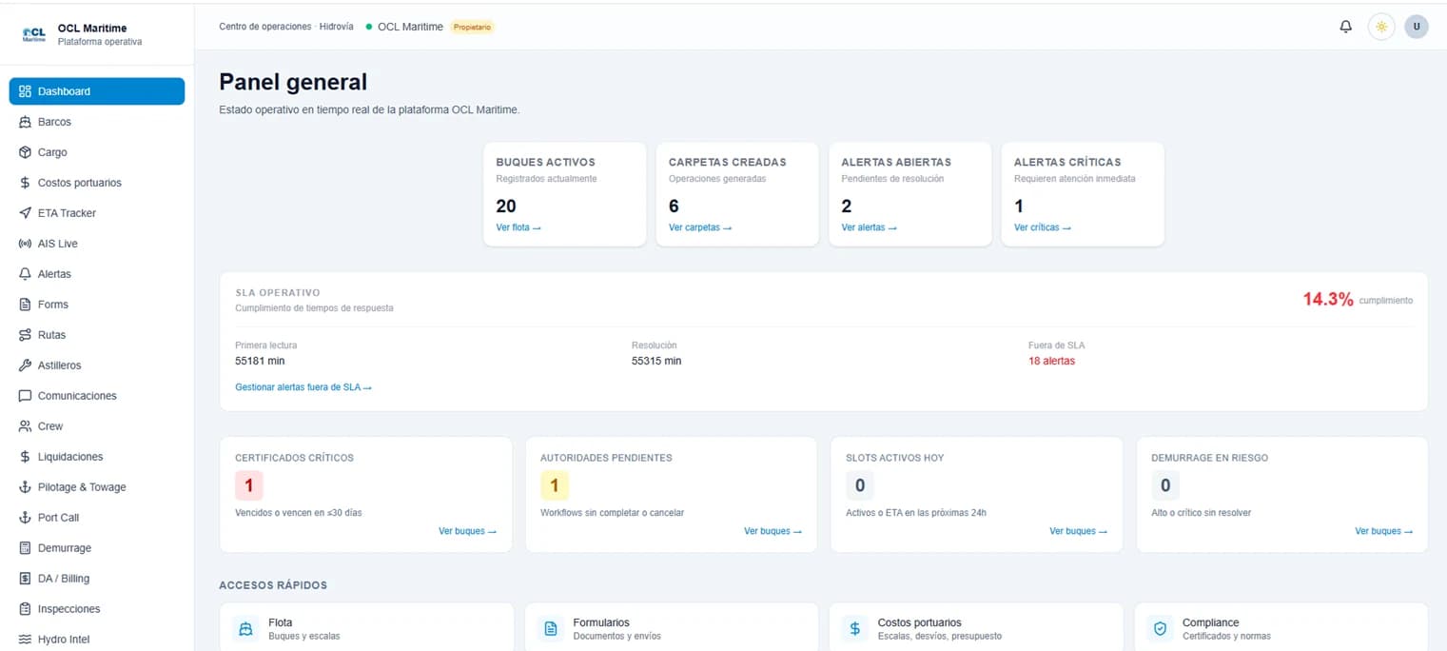The height and width of the screenshot is (651, 1447).
Task: Click the OCL Maritime logo
Action: coord(33,34)
